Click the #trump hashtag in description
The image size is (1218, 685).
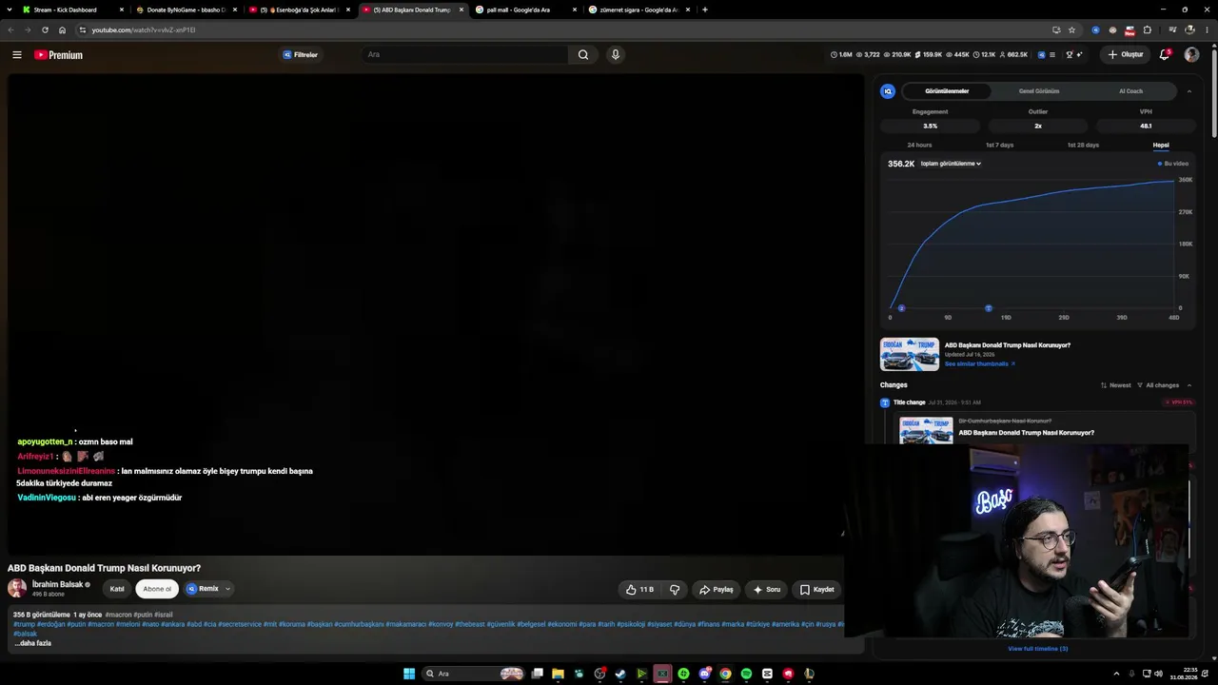24,624
